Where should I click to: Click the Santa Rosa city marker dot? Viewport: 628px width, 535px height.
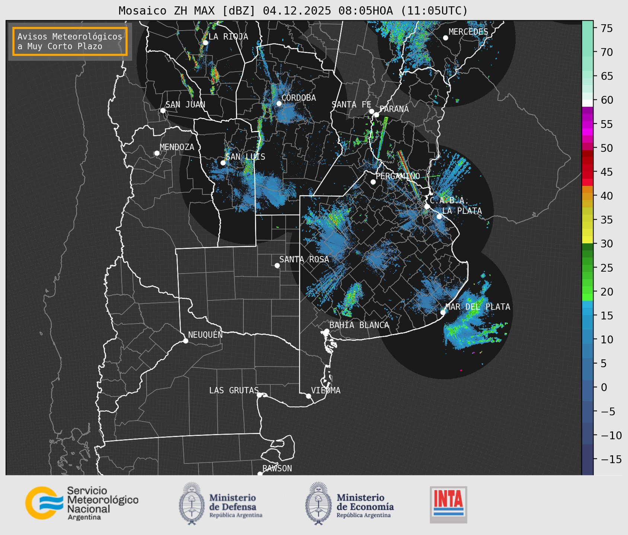(277, 265)
